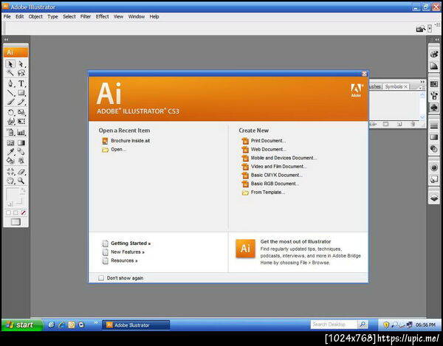The width and height of the screenshot is (443, 346).
Task: Select the Zoom magnifier tool
Action: [21, 181]
